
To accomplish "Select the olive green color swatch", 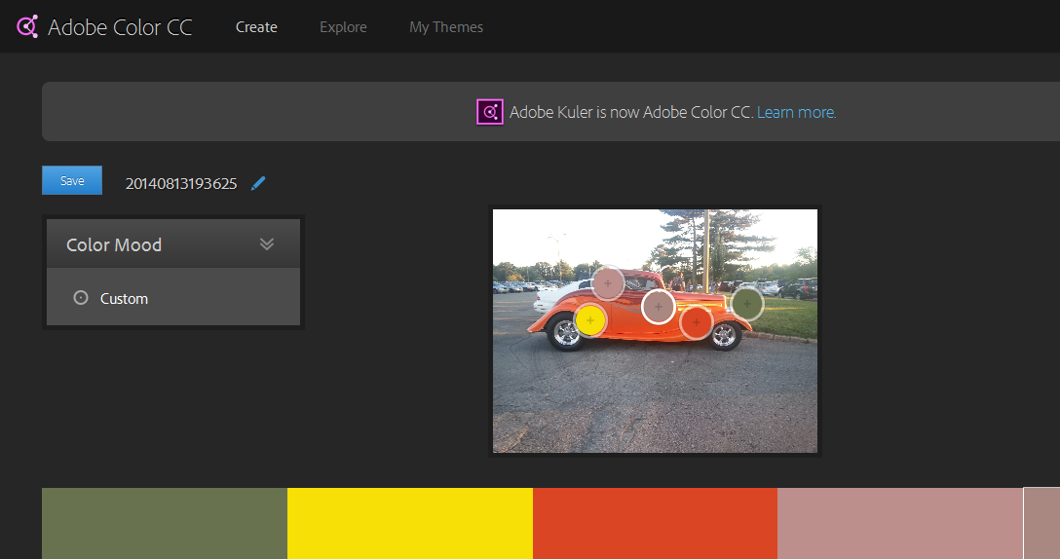I will coord(164,524).
